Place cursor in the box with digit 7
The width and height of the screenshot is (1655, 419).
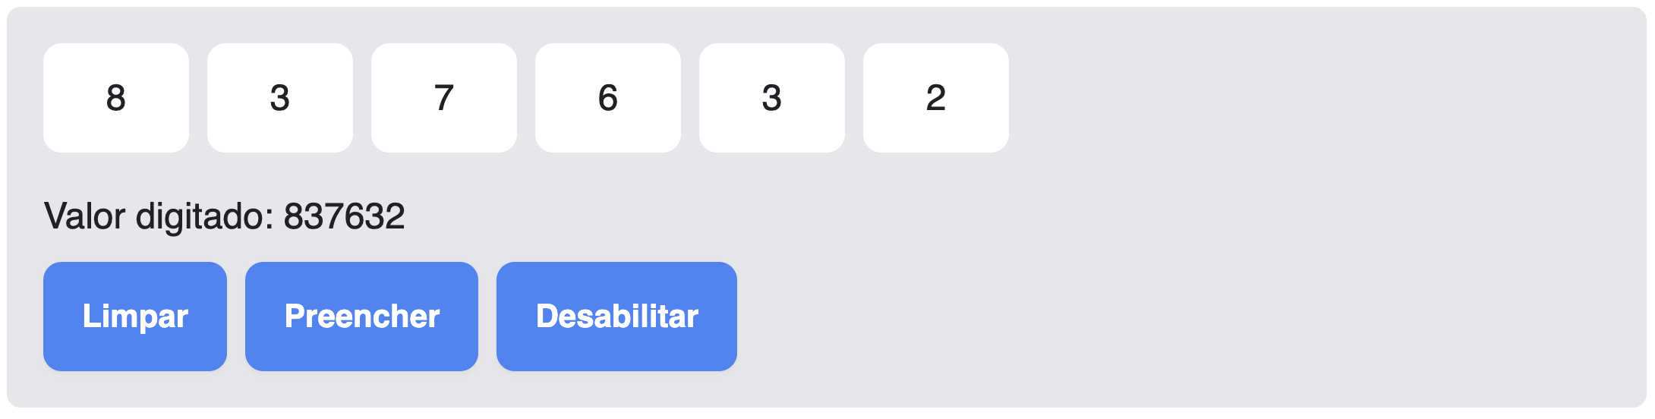point(444,98)
